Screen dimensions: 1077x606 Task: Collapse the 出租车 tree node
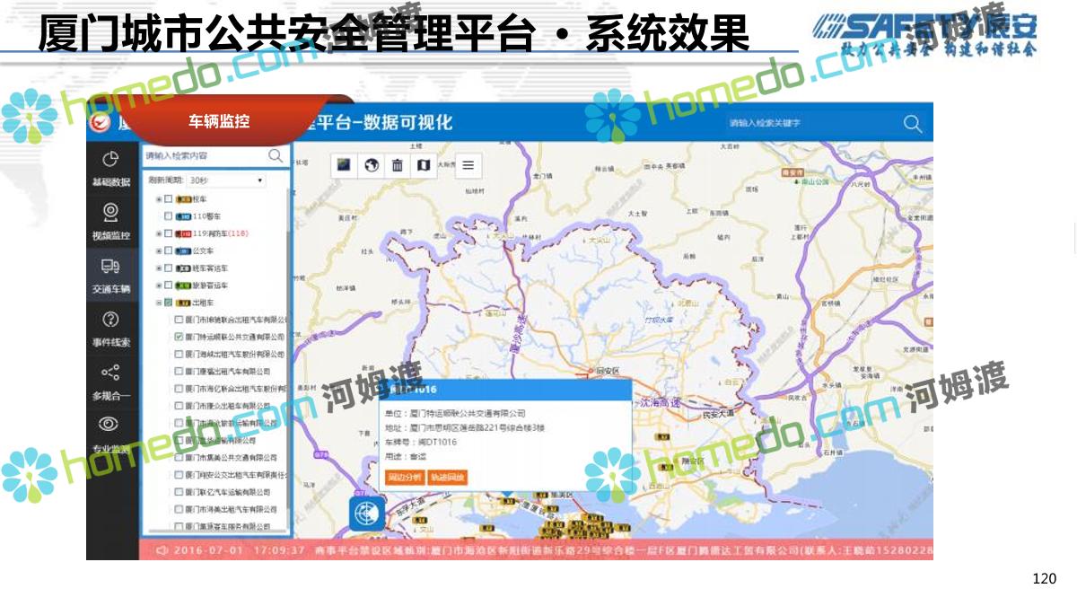(159, 303)
